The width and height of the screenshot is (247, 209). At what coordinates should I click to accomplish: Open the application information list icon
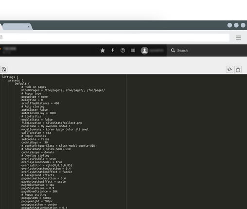click(x=133, y=51)
